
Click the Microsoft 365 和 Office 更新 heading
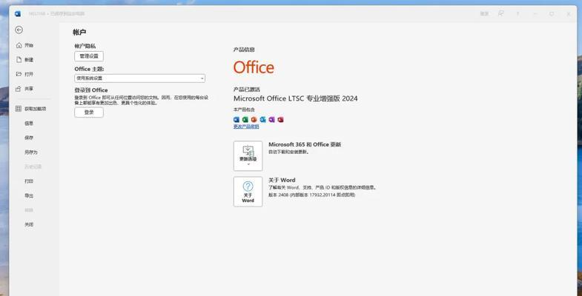tap(305, 144)
